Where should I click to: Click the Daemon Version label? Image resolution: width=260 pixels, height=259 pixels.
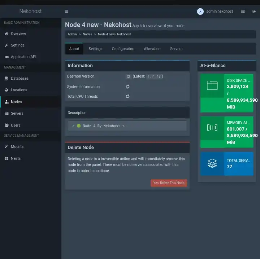tap(81, 76)
